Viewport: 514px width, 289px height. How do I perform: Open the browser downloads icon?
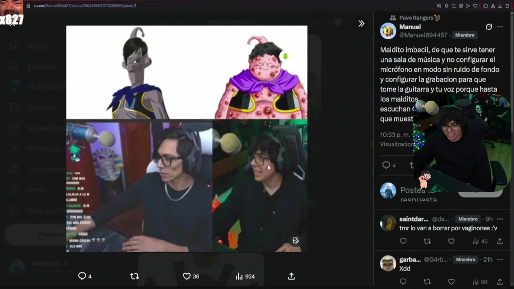click(500, 6)
